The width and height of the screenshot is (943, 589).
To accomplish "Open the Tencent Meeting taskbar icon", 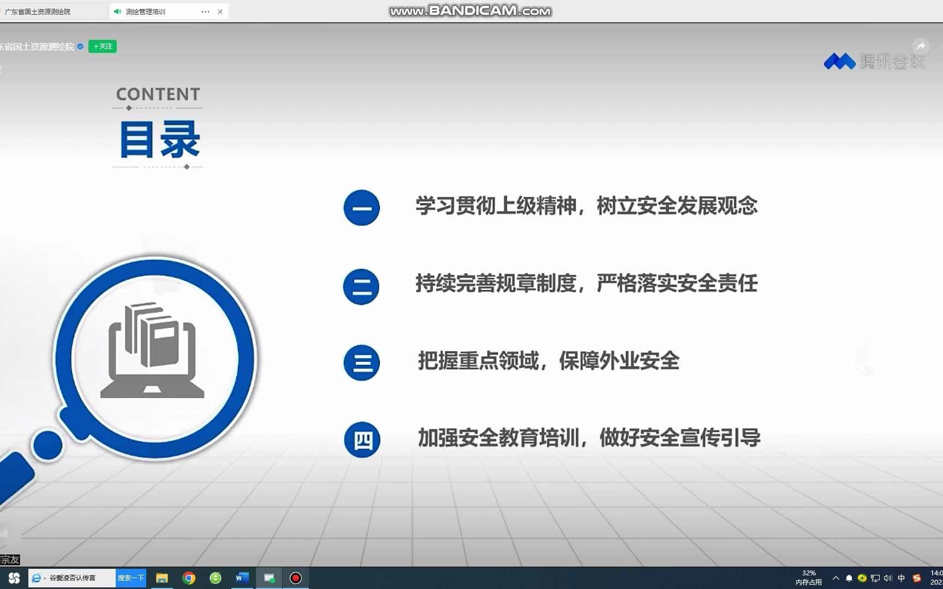I will (269, 578).
